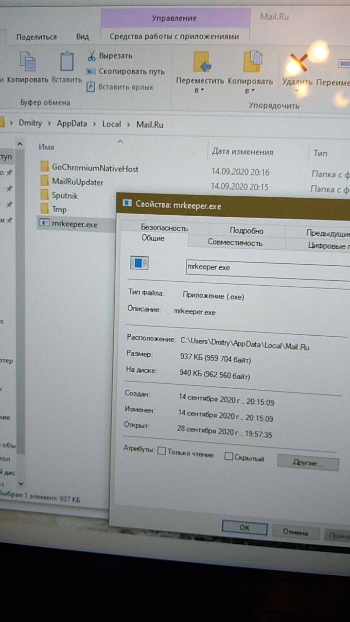
Task: Click the on-disk value 940 КБ (962 560 байт)
Action: pos(214,375)
